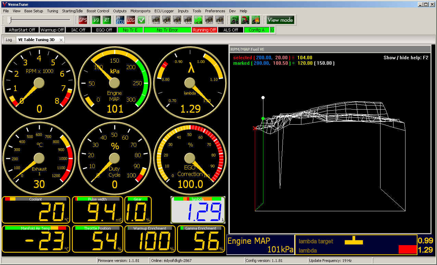Toggle the ALS Off status indicator

click(x=230, y=30)
